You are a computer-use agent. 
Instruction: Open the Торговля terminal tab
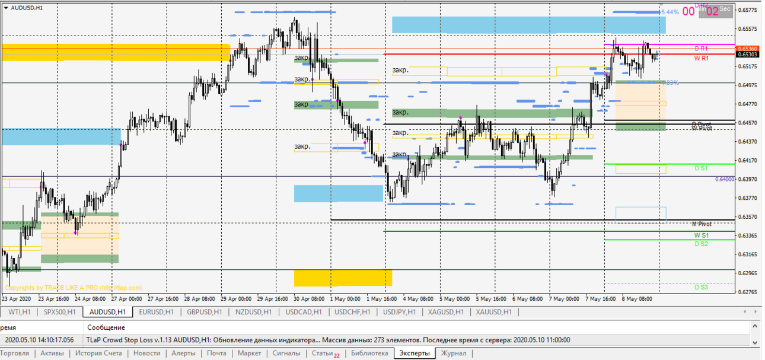pos(15,353)
